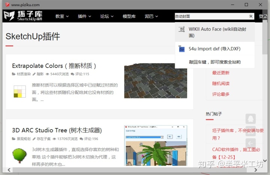Image resolution: width=270 pixels, height=175 pixels.
Task: Click horizontal scrollbar left arrow
Action: coord(9,170)
